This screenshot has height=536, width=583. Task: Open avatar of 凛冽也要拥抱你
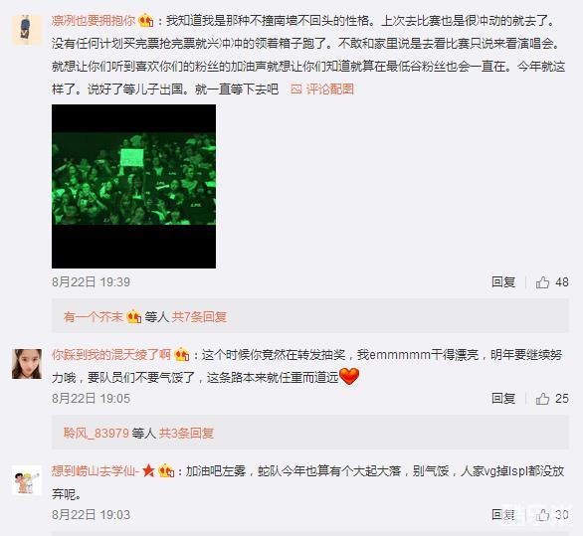click(x=27, y=30)
